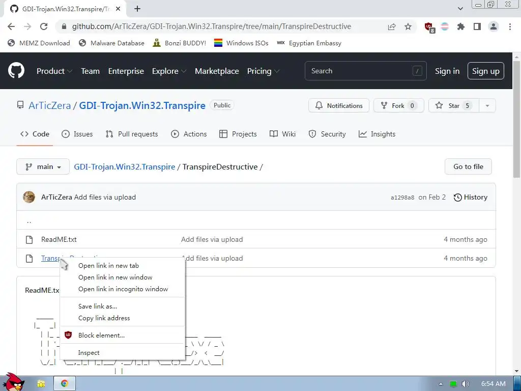Open the commit hash a1298a8
The width and height of the screenshot is (521, 391).
point(402,198)
